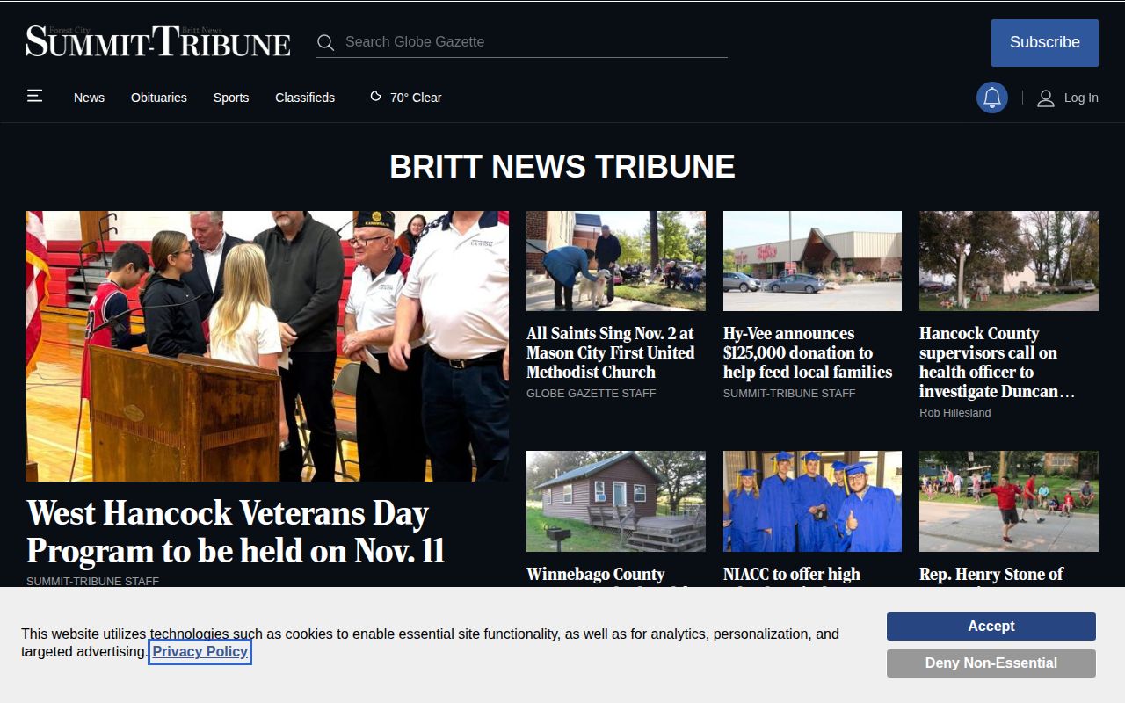The width and height of the screenshot is (1125, 703).
Task: Click the Winnebago County cabin thumbnail
Action: 616,502
